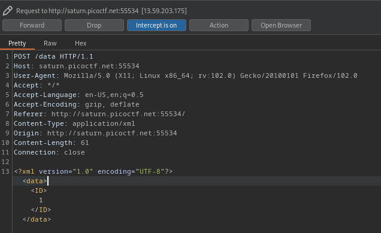This screenshot has height=233, width=381.
Task: Click the POST /data HTTP/1.1 line
Action: click(x=53, y=57)
